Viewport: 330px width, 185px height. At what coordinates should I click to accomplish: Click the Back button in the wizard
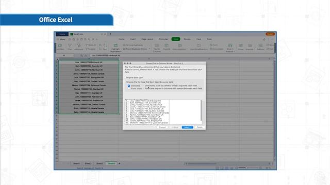pos(175,127)
